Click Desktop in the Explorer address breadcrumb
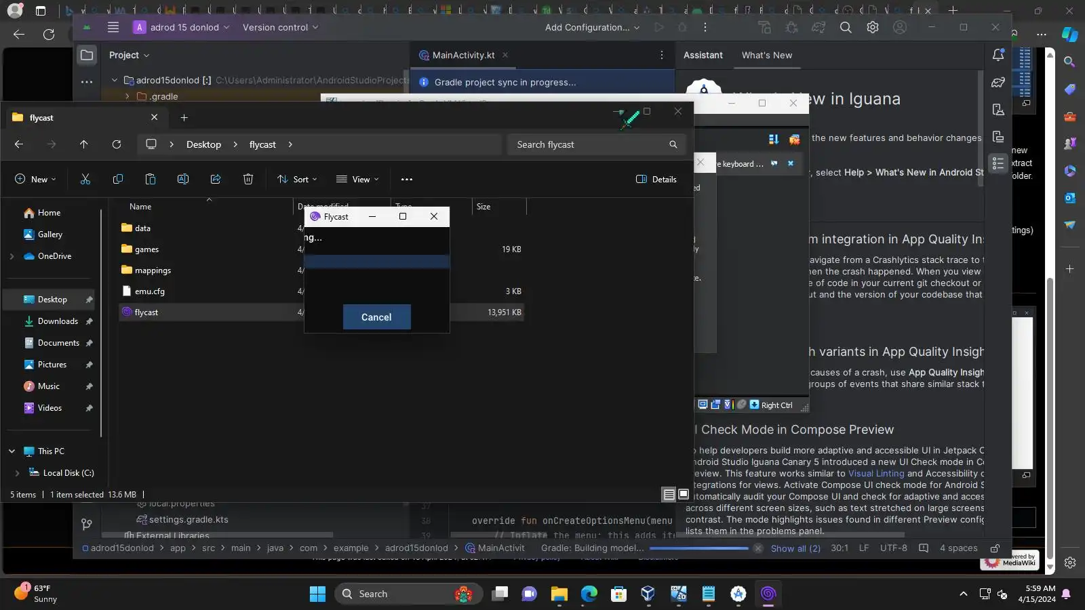Screen dimensions: 1085x610 [203, 144]
